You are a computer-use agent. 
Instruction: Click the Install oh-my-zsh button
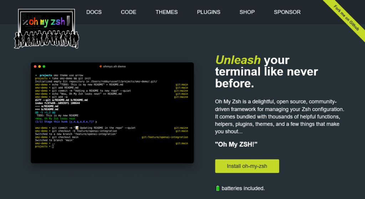click(x=247, y=166)
